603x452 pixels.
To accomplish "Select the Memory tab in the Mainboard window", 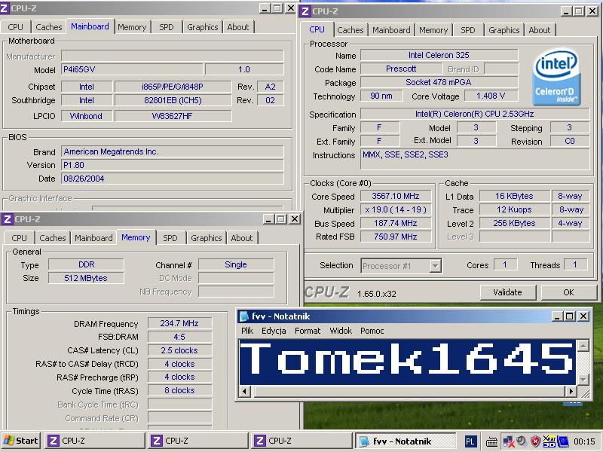I will (132, 27).
